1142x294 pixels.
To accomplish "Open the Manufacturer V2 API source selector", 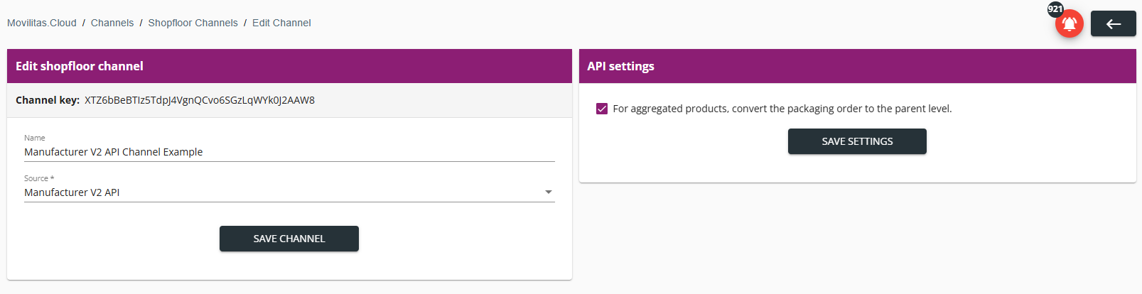I will coord(284,192).
